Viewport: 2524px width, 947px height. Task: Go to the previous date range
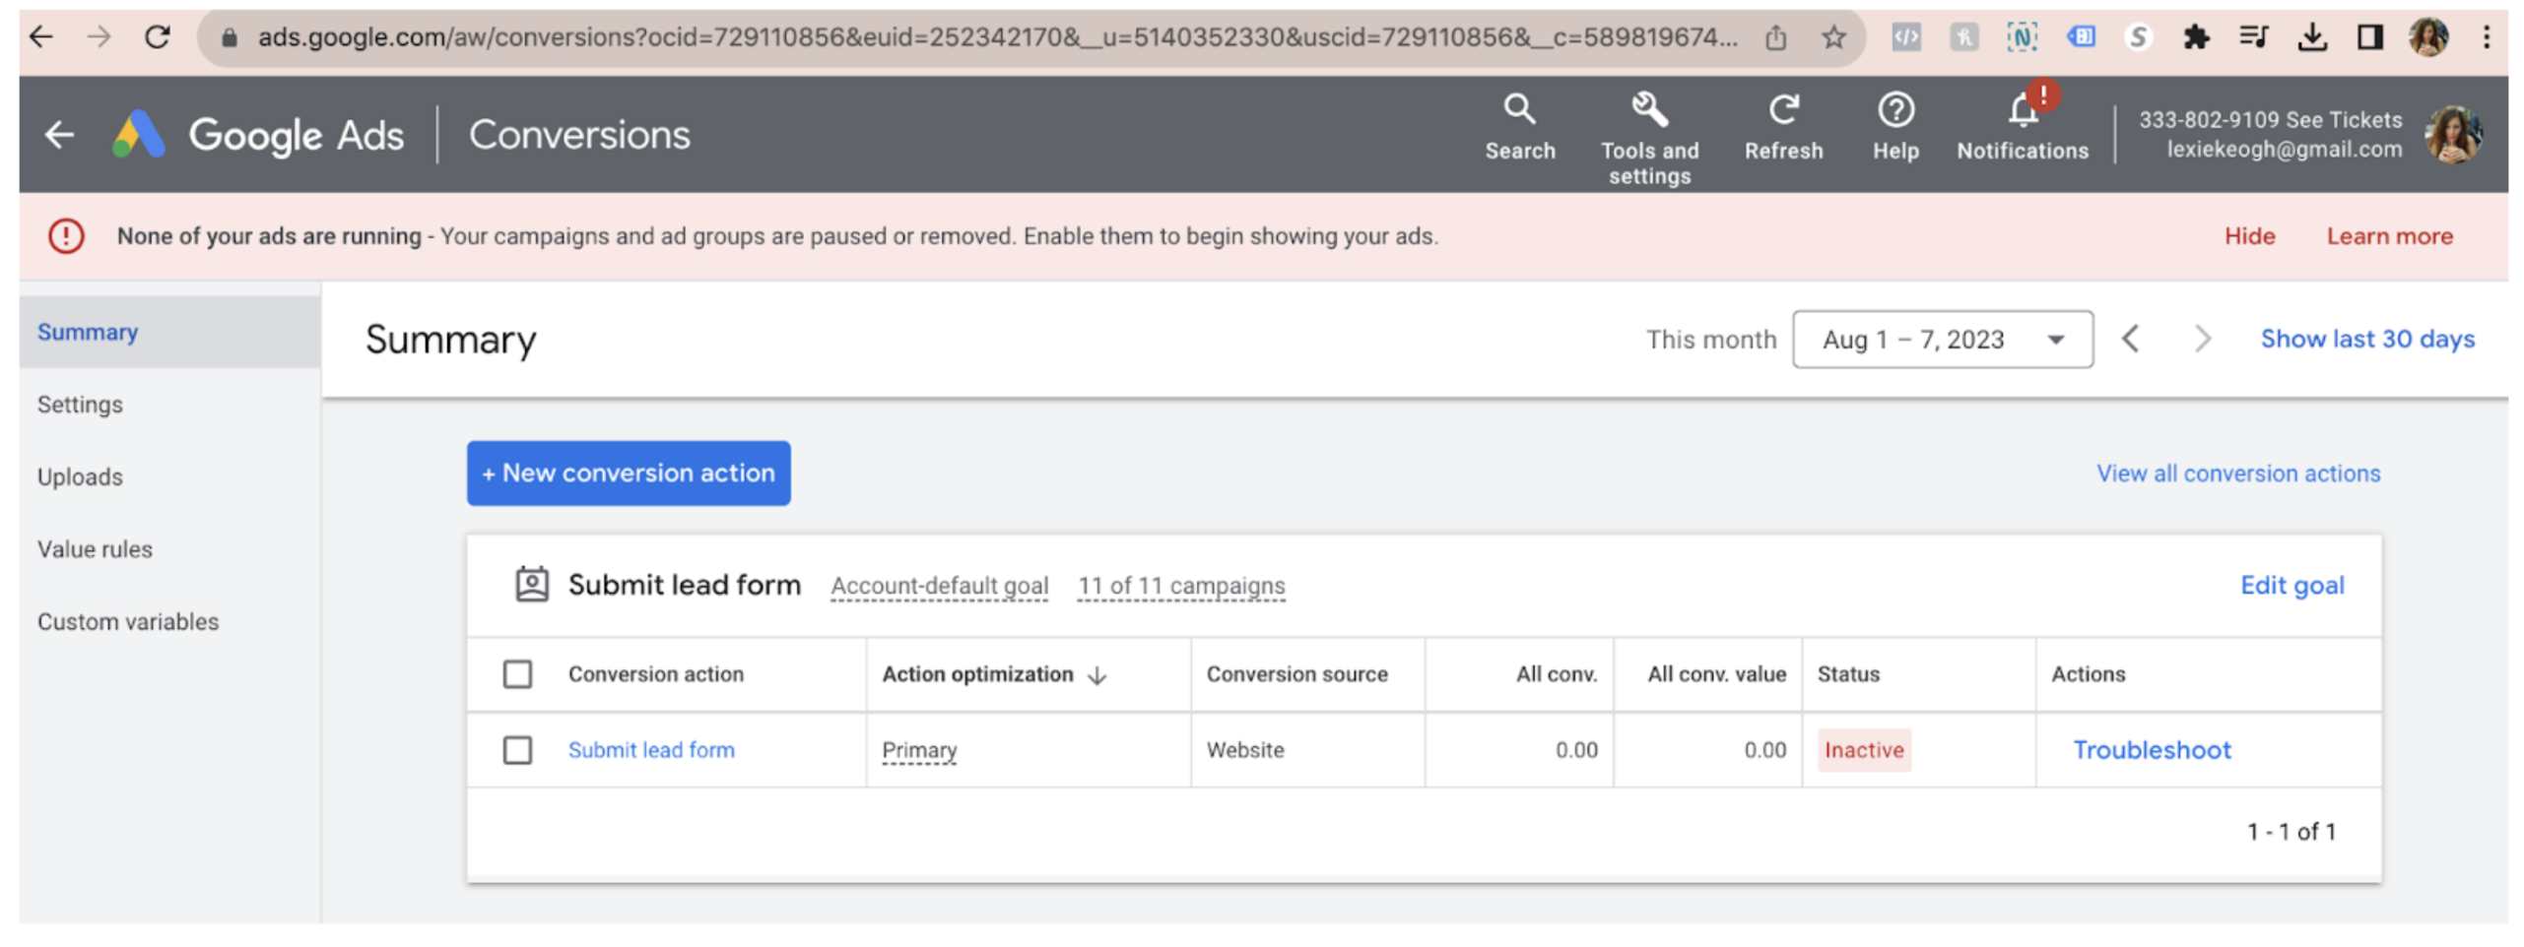[2129, 340]
